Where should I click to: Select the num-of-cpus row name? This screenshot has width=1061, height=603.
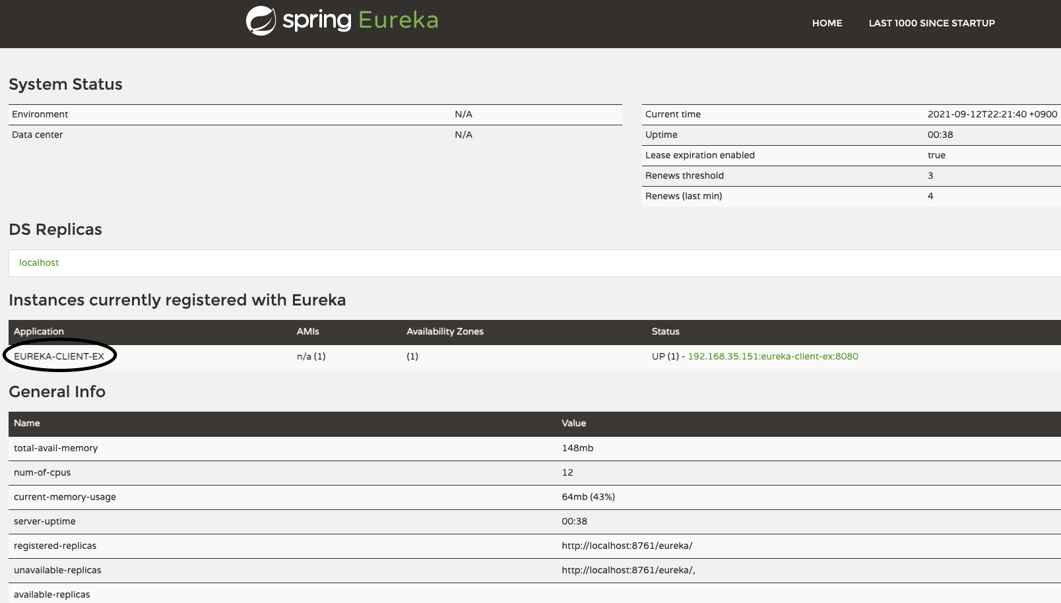[42, 472]
